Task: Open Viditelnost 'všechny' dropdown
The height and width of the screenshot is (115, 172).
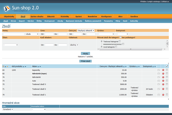Action: [74, 45]
